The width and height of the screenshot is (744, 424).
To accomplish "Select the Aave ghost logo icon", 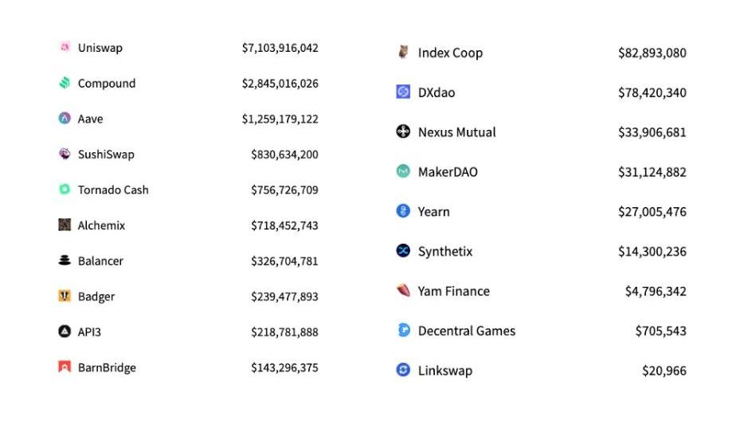I will (65, 119).
